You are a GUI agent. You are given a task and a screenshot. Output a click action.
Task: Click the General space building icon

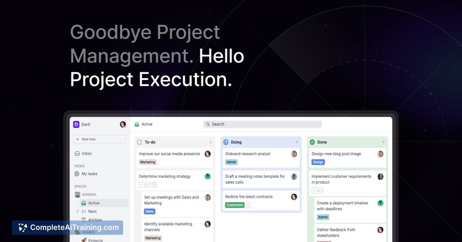(x=78, y=195)
